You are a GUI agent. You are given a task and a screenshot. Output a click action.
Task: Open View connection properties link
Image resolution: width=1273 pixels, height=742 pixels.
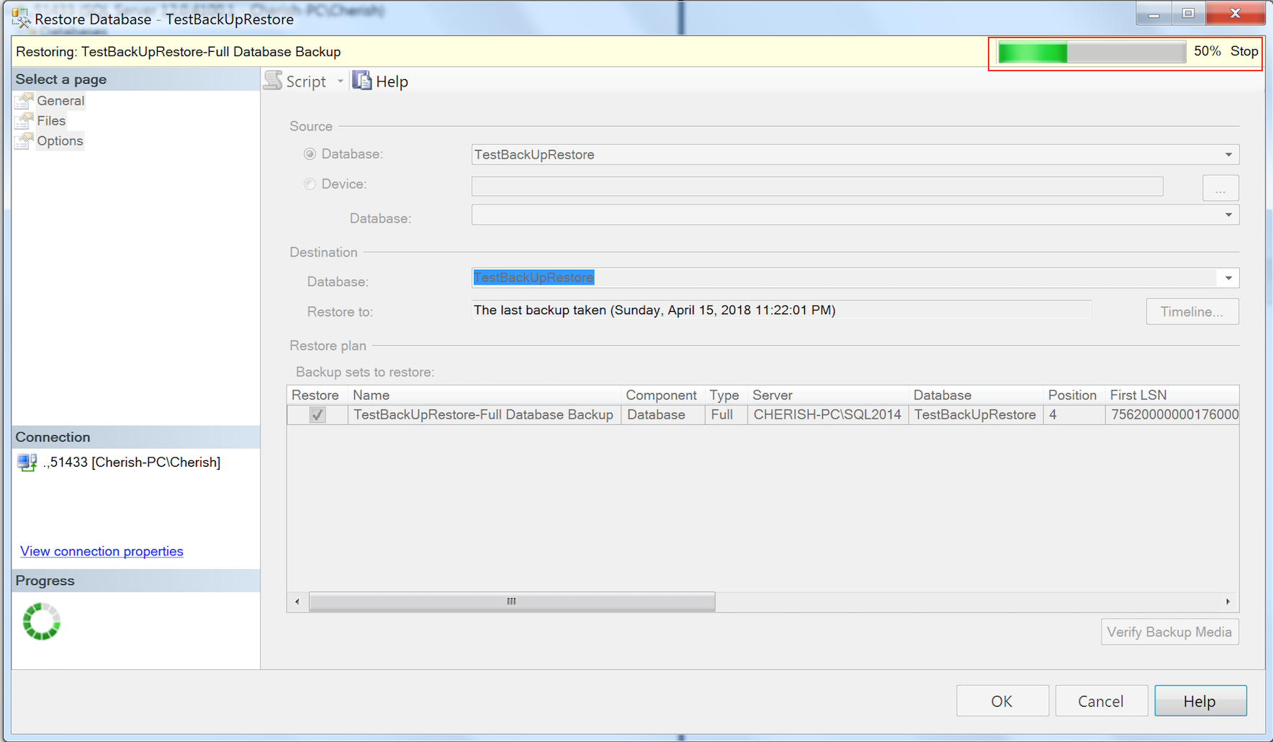(102, 551)
